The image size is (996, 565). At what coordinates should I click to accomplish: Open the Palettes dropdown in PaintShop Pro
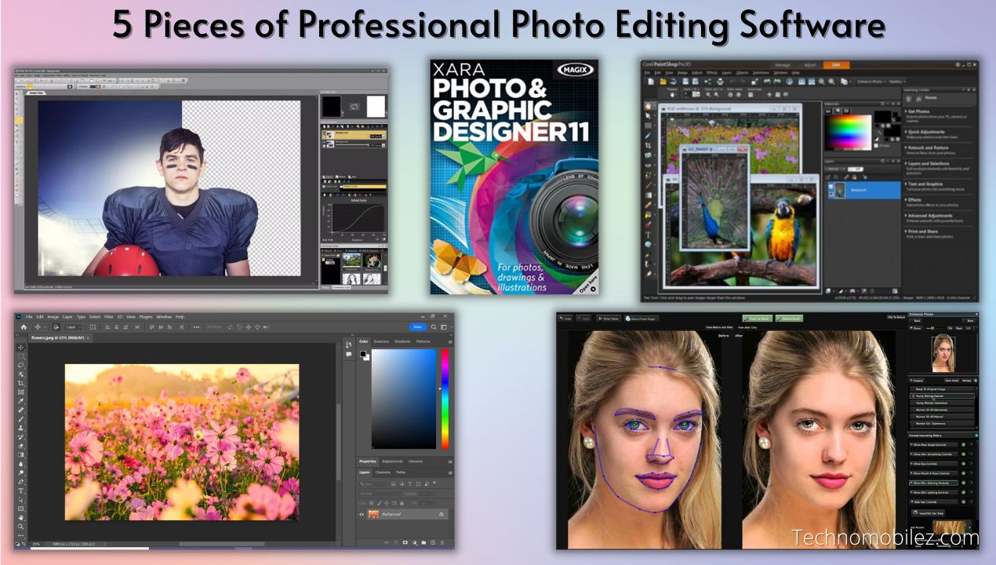click(x=897, y=82)
